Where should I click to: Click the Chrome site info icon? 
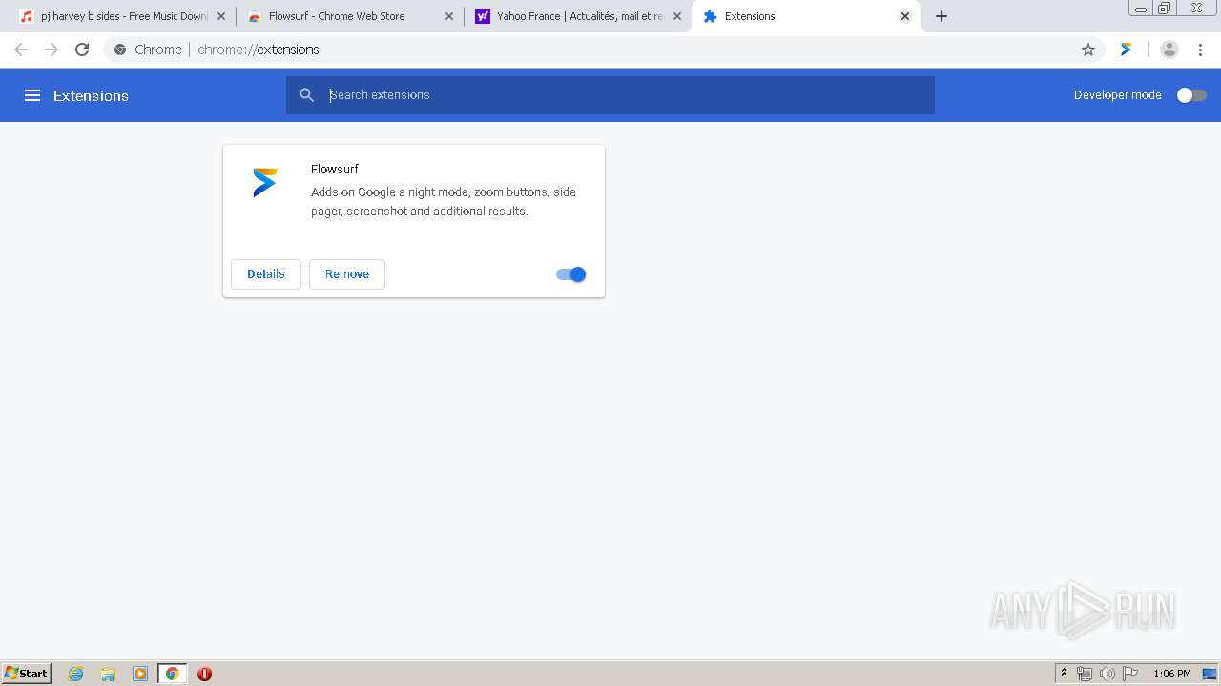pos(120,50)
